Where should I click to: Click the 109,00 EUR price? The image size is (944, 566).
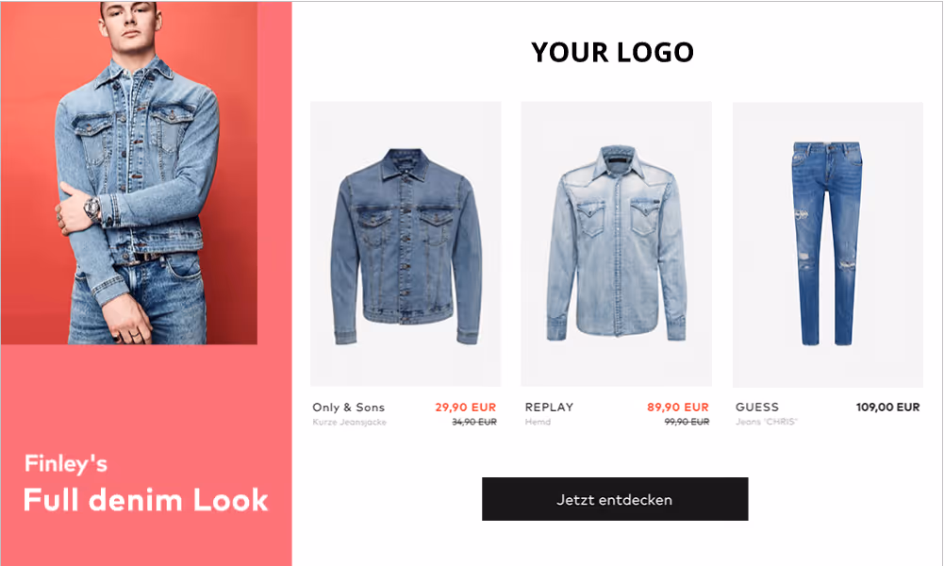coord(888,407)
